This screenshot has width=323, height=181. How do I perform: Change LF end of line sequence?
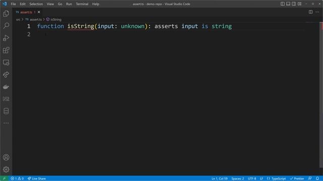[x=261, y=178]
